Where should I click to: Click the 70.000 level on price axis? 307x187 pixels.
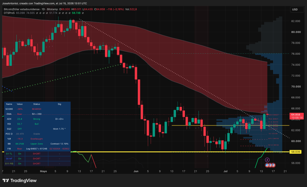tap(296, 87)
